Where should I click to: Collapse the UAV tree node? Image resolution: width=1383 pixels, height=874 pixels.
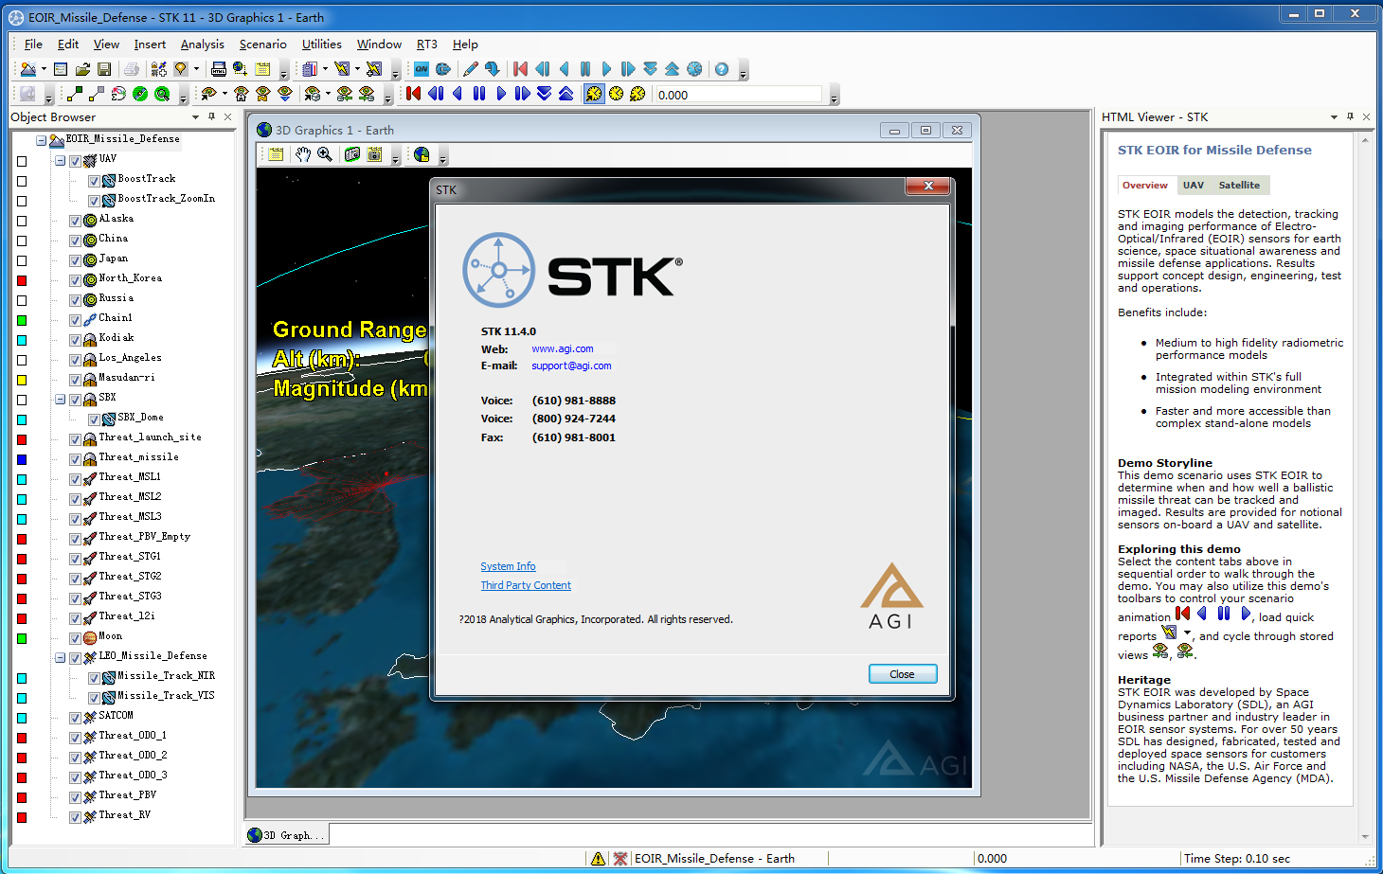point(60,161)
